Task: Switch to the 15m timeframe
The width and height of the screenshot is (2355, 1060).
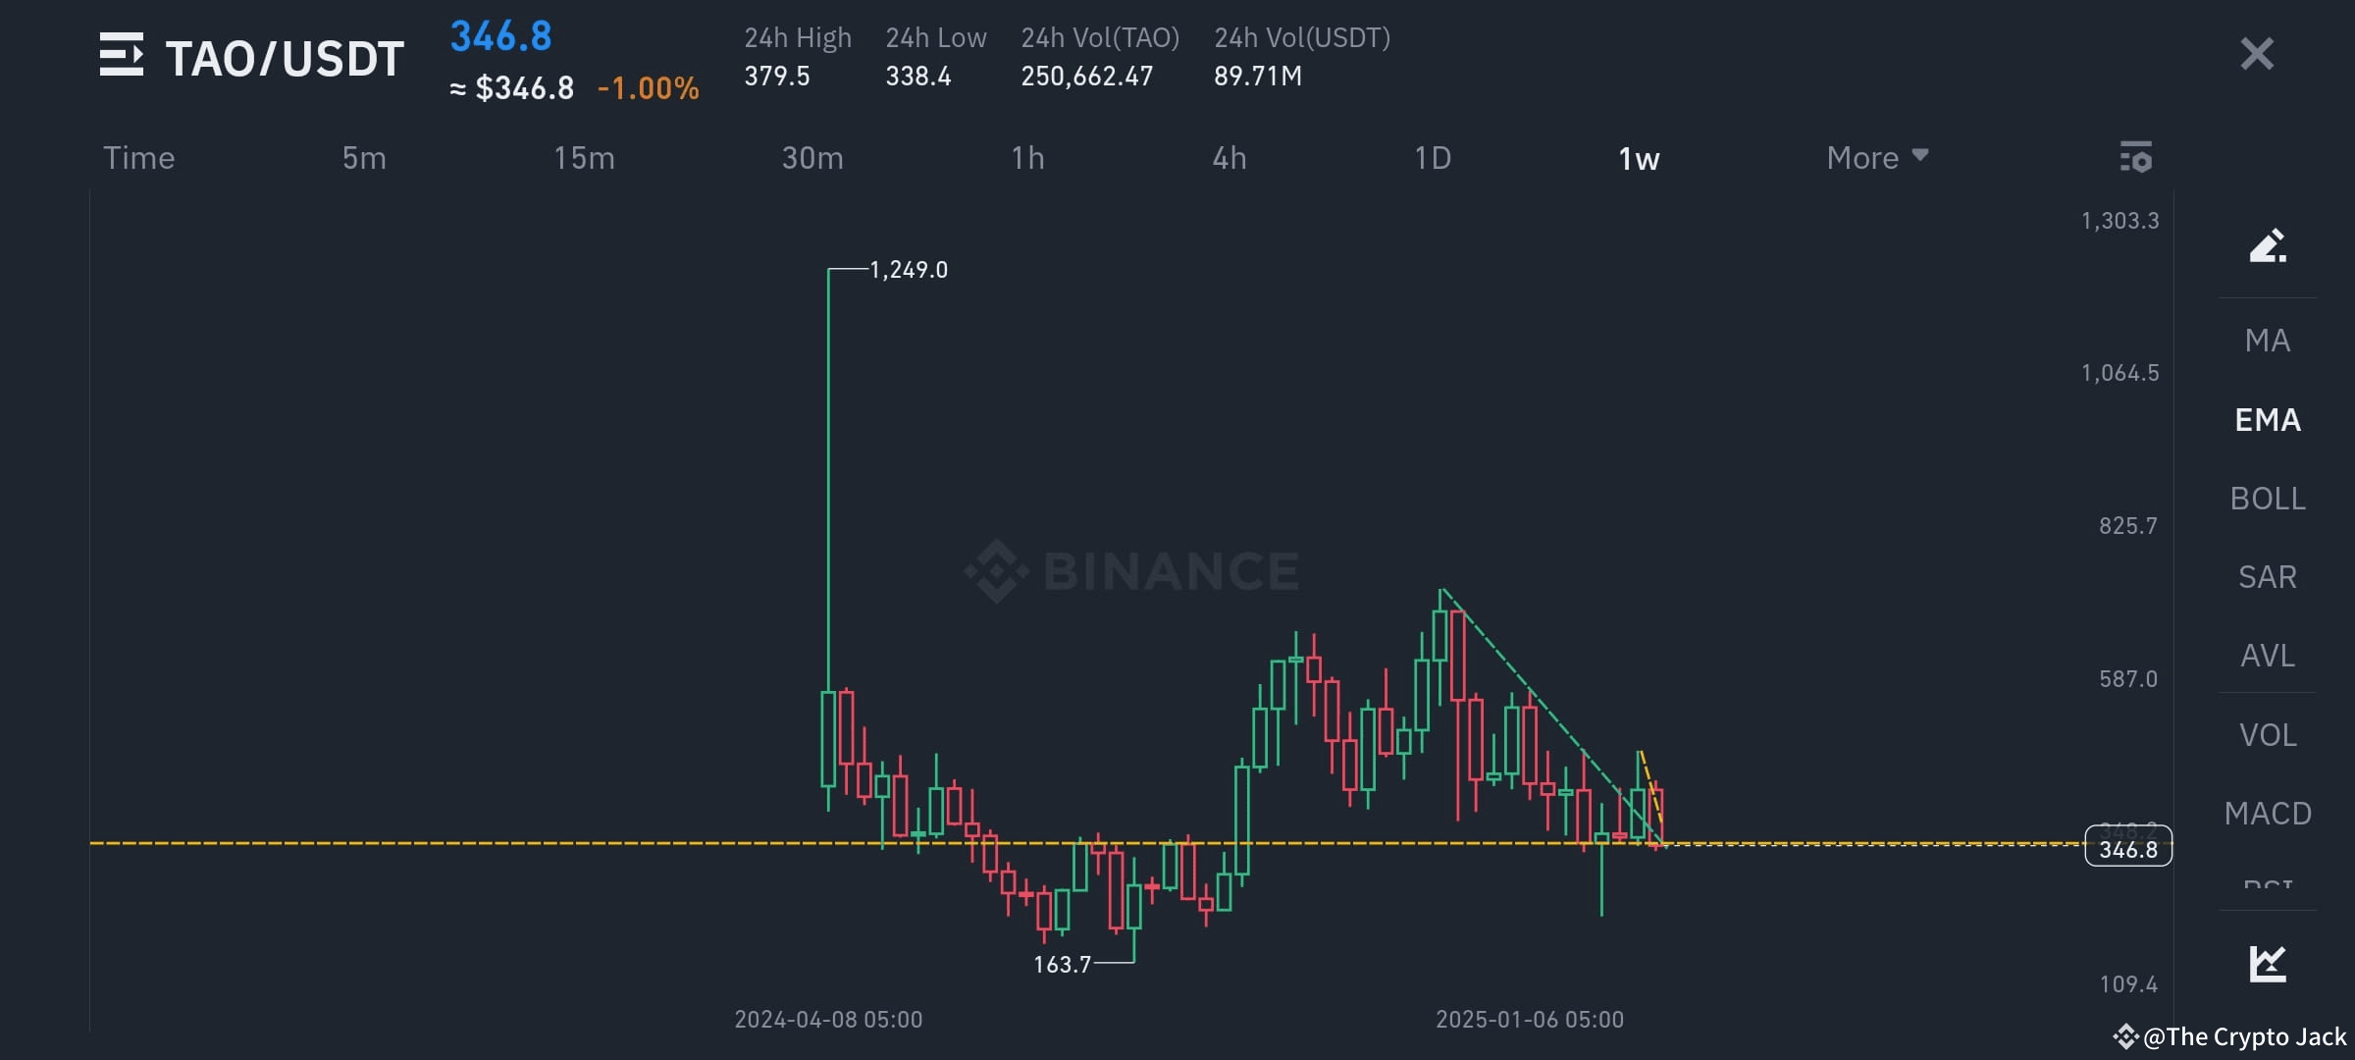Action: point(584,157)
